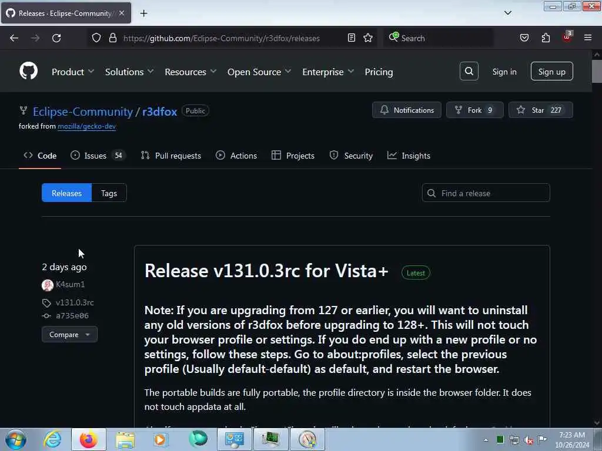Image resolution: width=602 pixels, height=451 pixels.
Task: Switch to the Insights tab
Action: coord(409,156)
